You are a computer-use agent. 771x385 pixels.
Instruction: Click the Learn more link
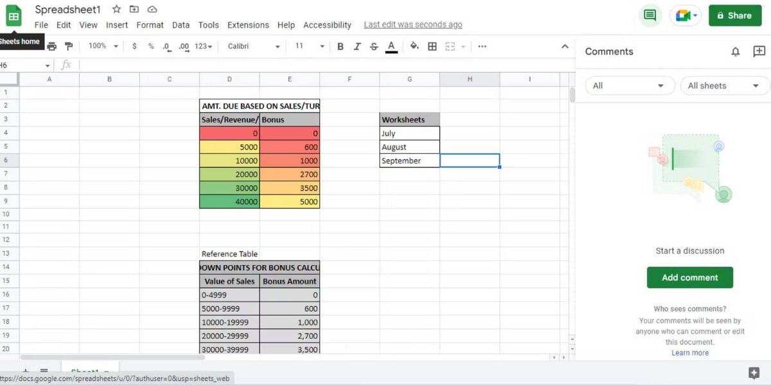690,353
